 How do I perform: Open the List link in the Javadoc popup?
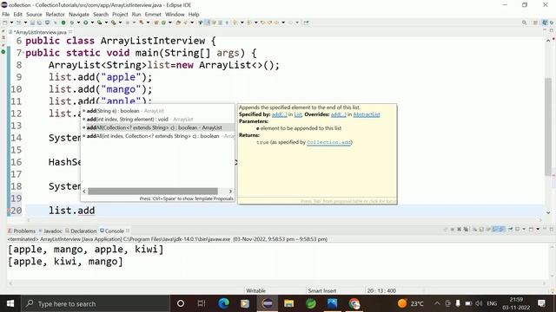298,114
